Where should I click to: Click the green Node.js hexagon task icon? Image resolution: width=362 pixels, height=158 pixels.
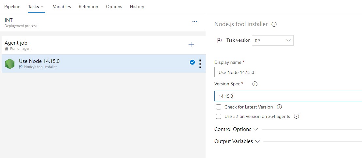coord(10,64)
